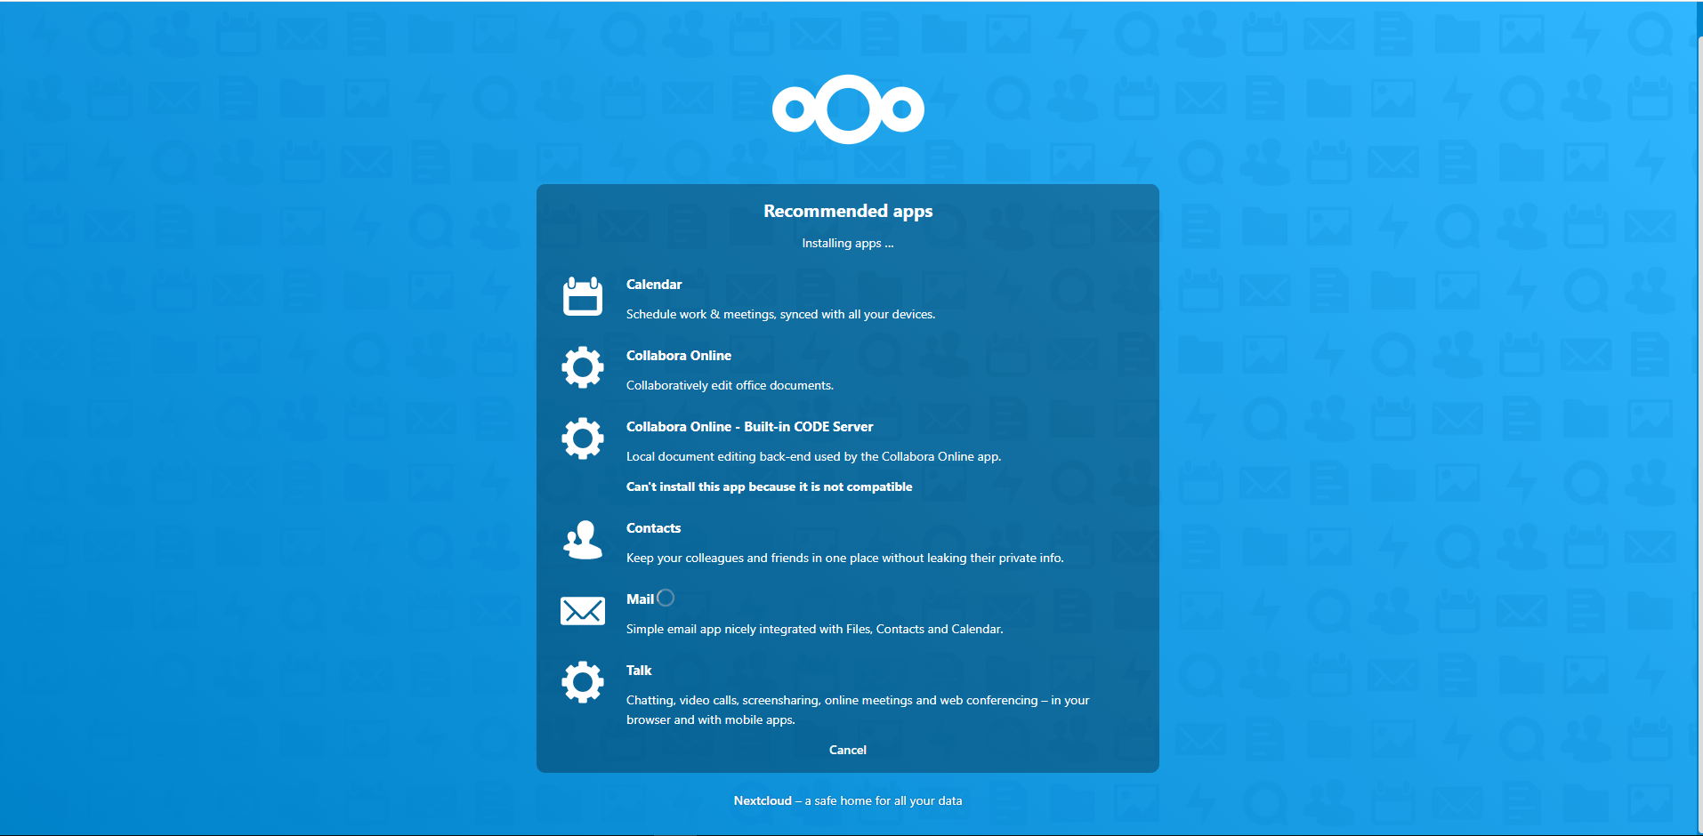The width and height of the screenshot is (1703, 836).
Task: Cancel the recommended apps installation
Action: [x=847, y=750]
